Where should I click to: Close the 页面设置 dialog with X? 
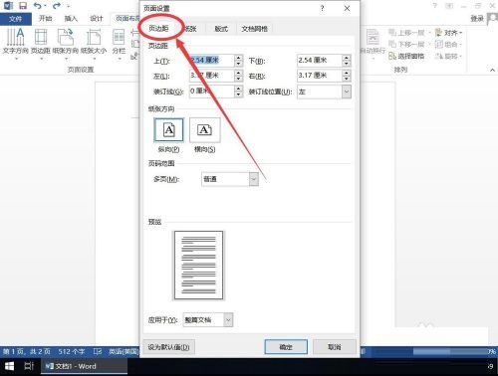pos(347,8)
